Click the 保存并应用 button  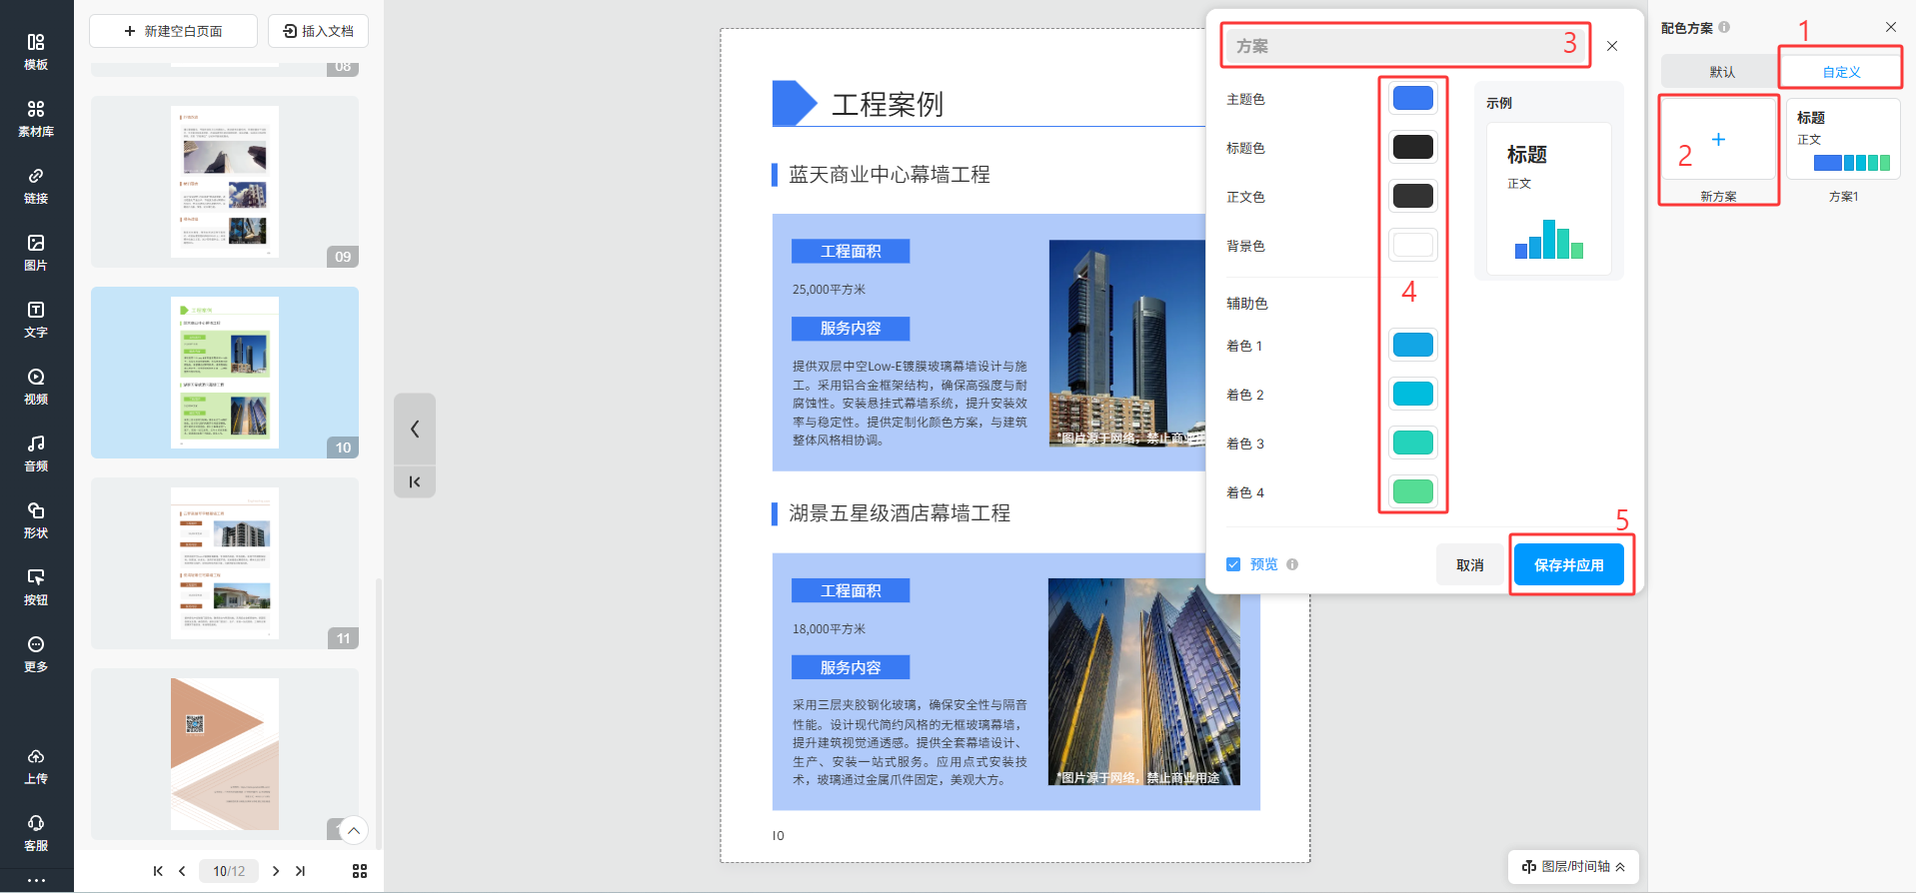(x=1568, y=565)
